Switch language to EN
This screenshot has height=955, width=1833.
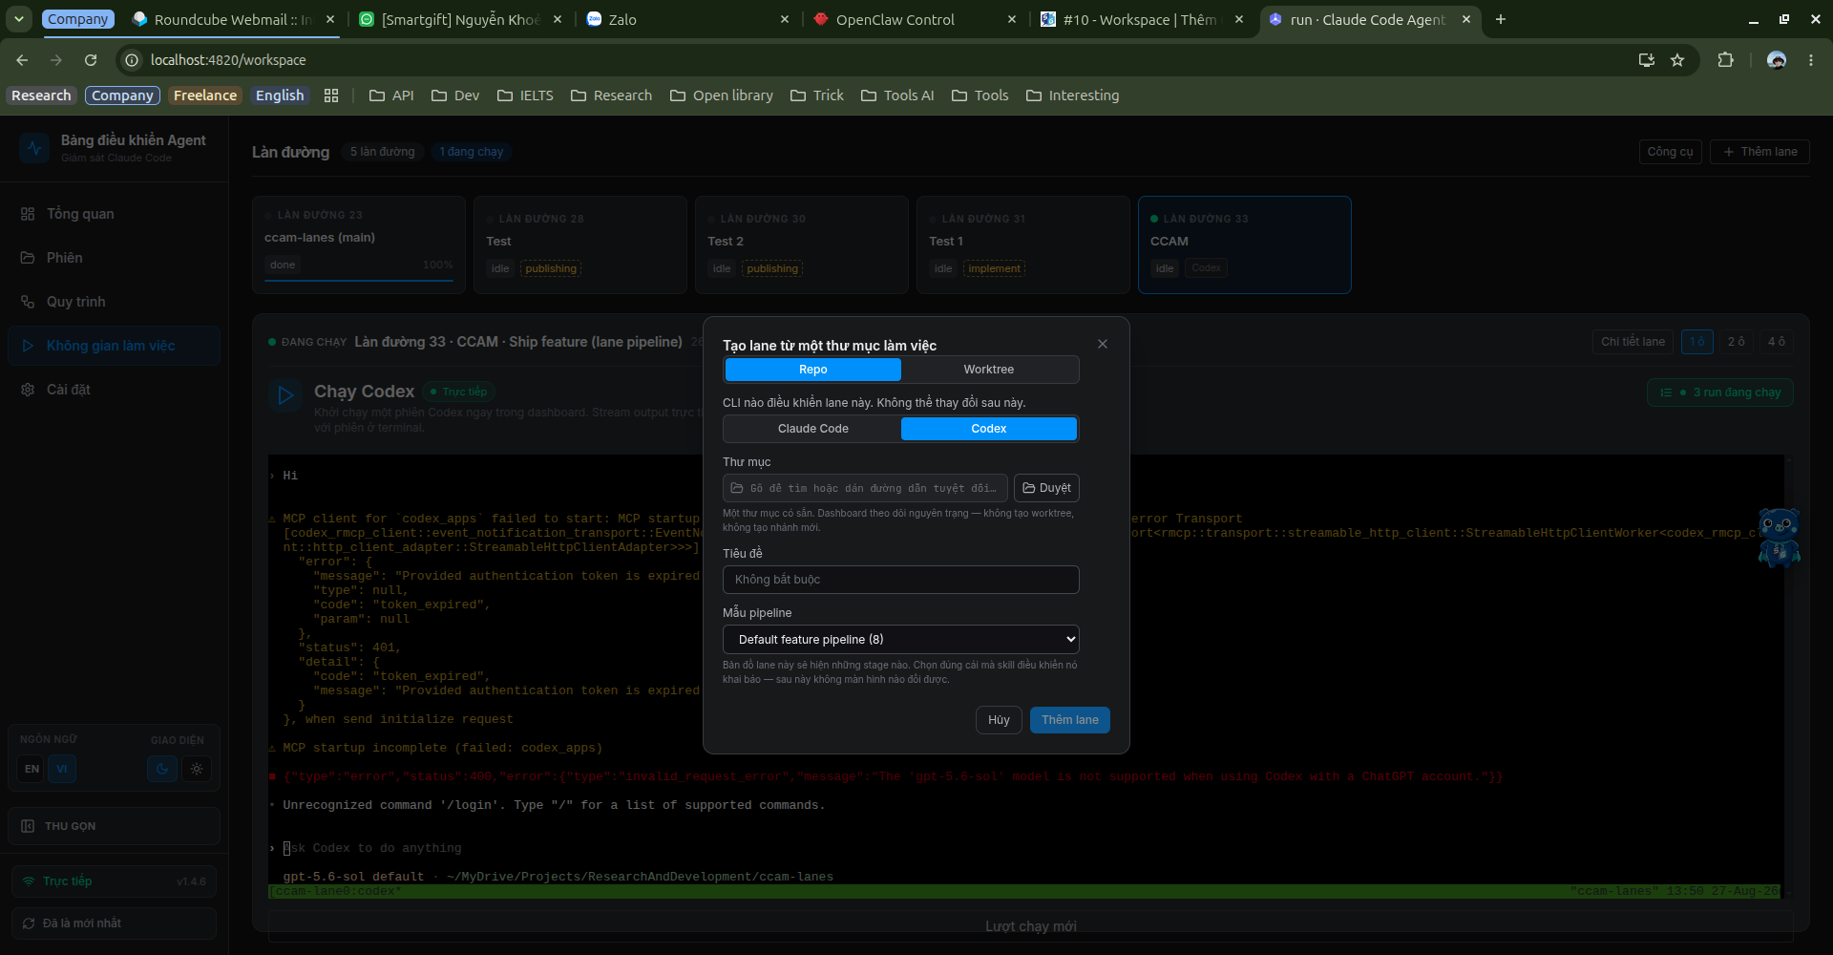[32, 769]
